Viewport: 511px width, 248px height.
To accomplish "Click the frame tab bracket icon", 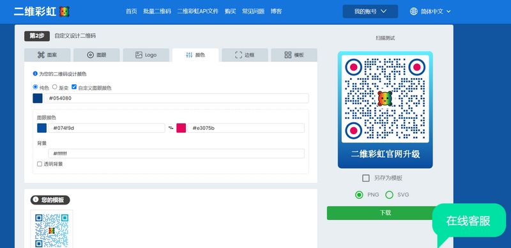I will click(238, 55).
